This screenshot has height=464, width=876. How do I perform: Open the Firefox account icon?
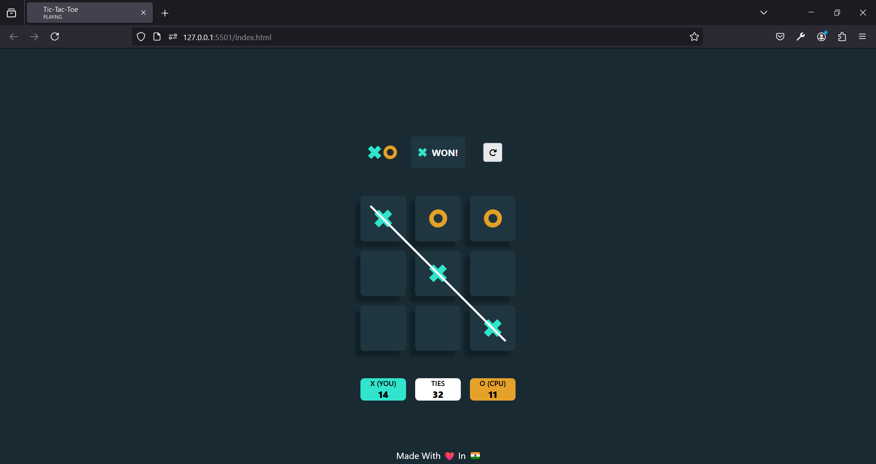tap(822, 37)
